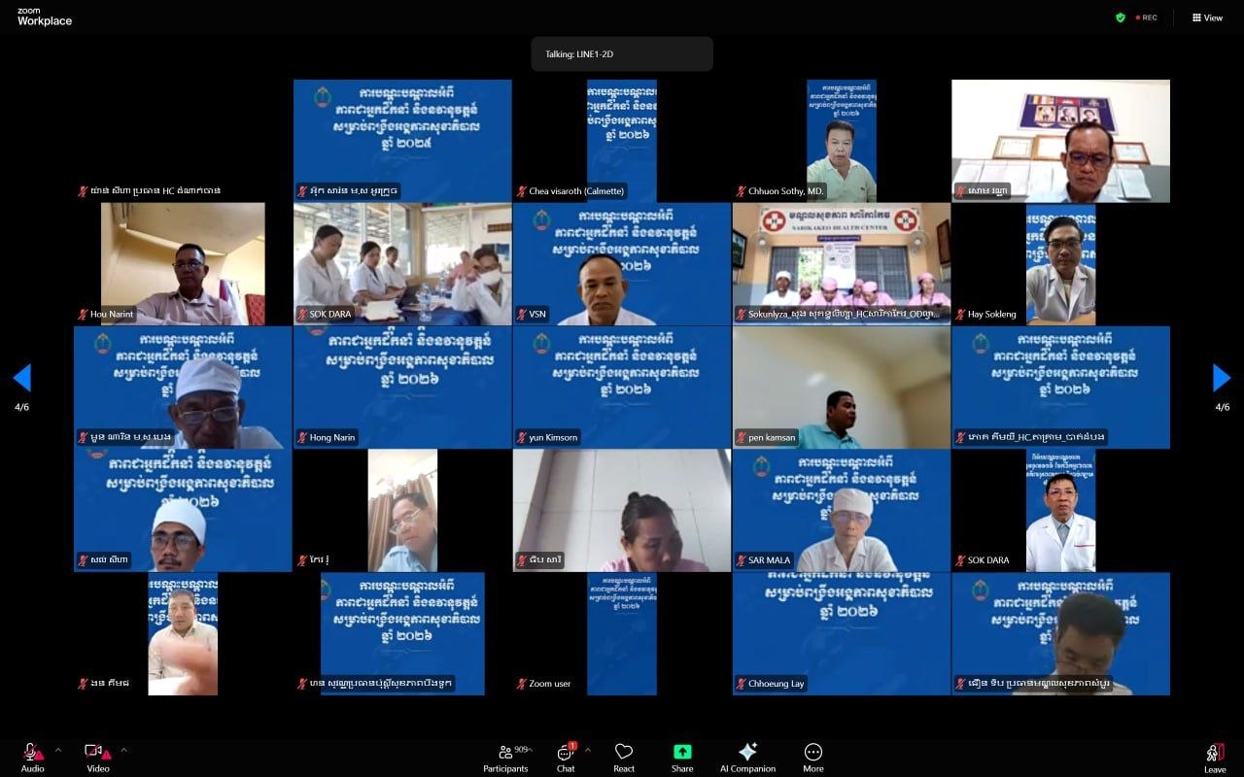
Task: Click the 'Hong Narin' name label
Action: (x=332, y=438)
